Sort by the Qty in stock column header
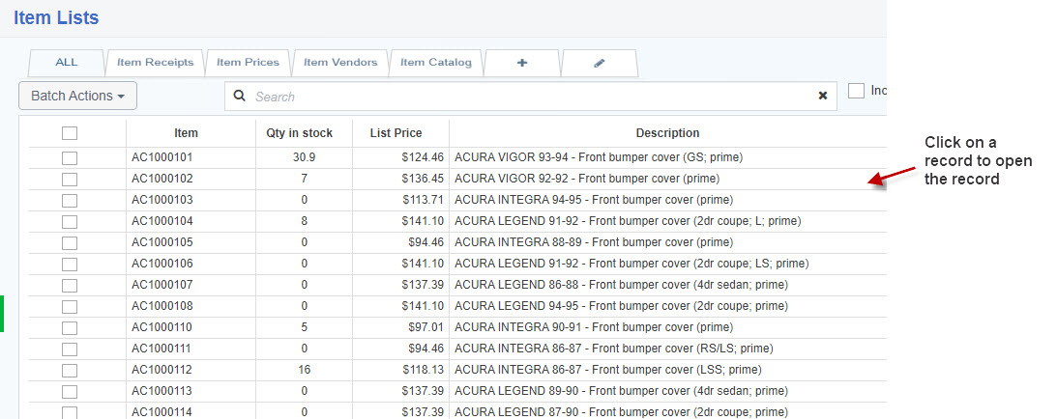The width and height of the screenshot is (1057, 419). [299, 133]
